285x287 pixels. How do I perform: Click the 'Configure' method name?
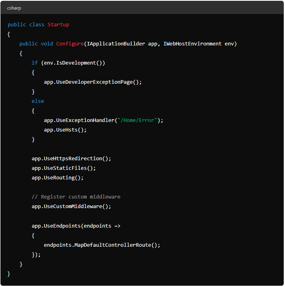[x=70, y=44]
